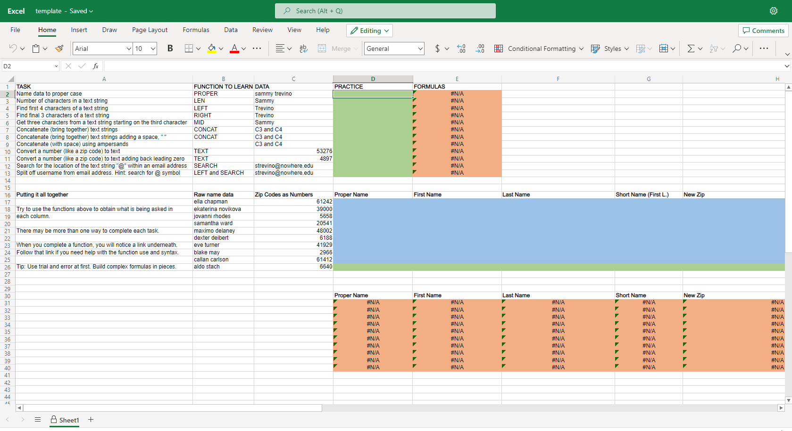Expand the Undo dropdown arrow
The width and height of the screenshot is (792, 431).
click(x=22, y=49)
